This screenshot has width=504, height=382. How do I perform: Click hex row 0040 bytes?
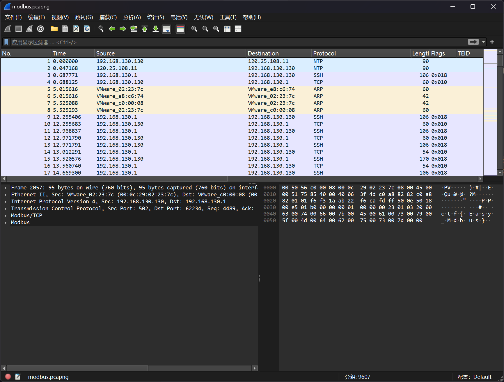[357, 214]
